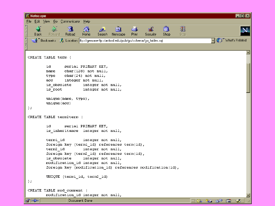Image resolution: width=275 pixels, height=206 pixels.
Task: Expand the Location URL history dropdown
Action: click(x=213, y=41)
